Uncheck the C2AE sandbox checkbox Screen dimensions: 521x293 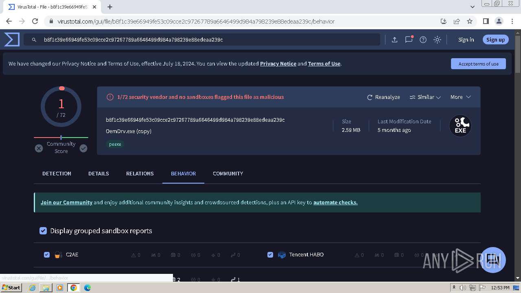pyautogui.click(x=46, y=255)
